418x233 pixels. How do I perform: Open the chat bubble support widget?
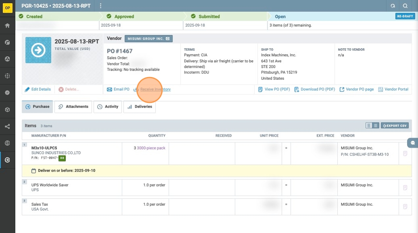click(413, 143)
